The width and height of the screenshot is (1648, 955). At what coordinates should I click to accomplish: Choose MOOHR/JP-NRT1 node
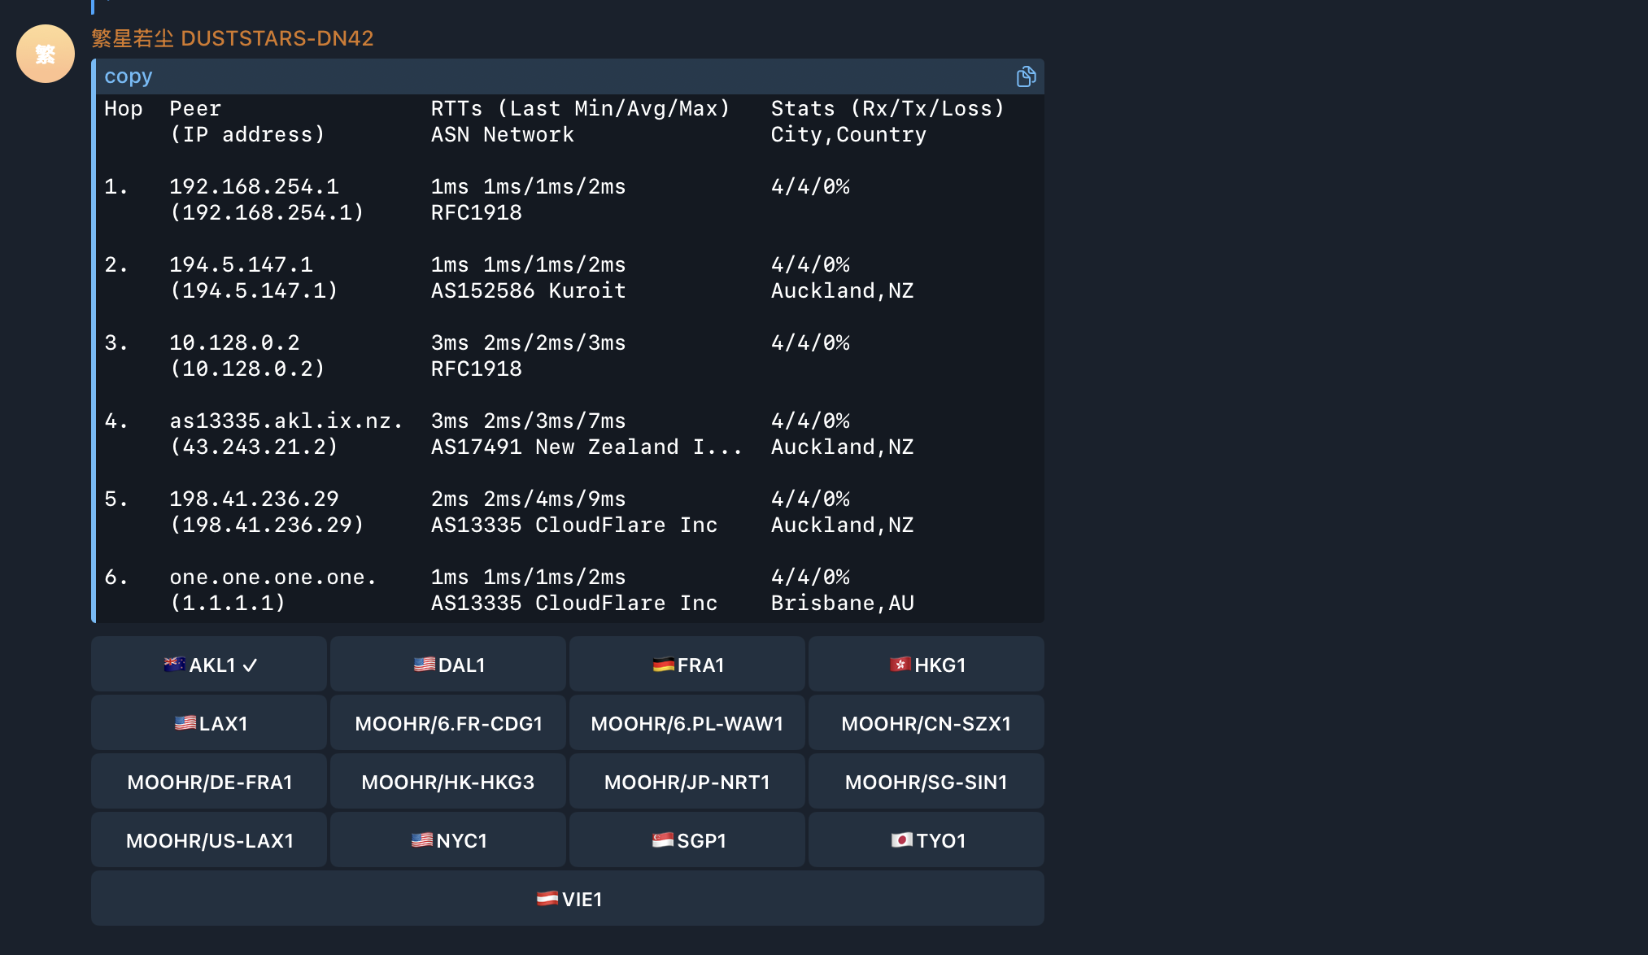tap(687, 782)
